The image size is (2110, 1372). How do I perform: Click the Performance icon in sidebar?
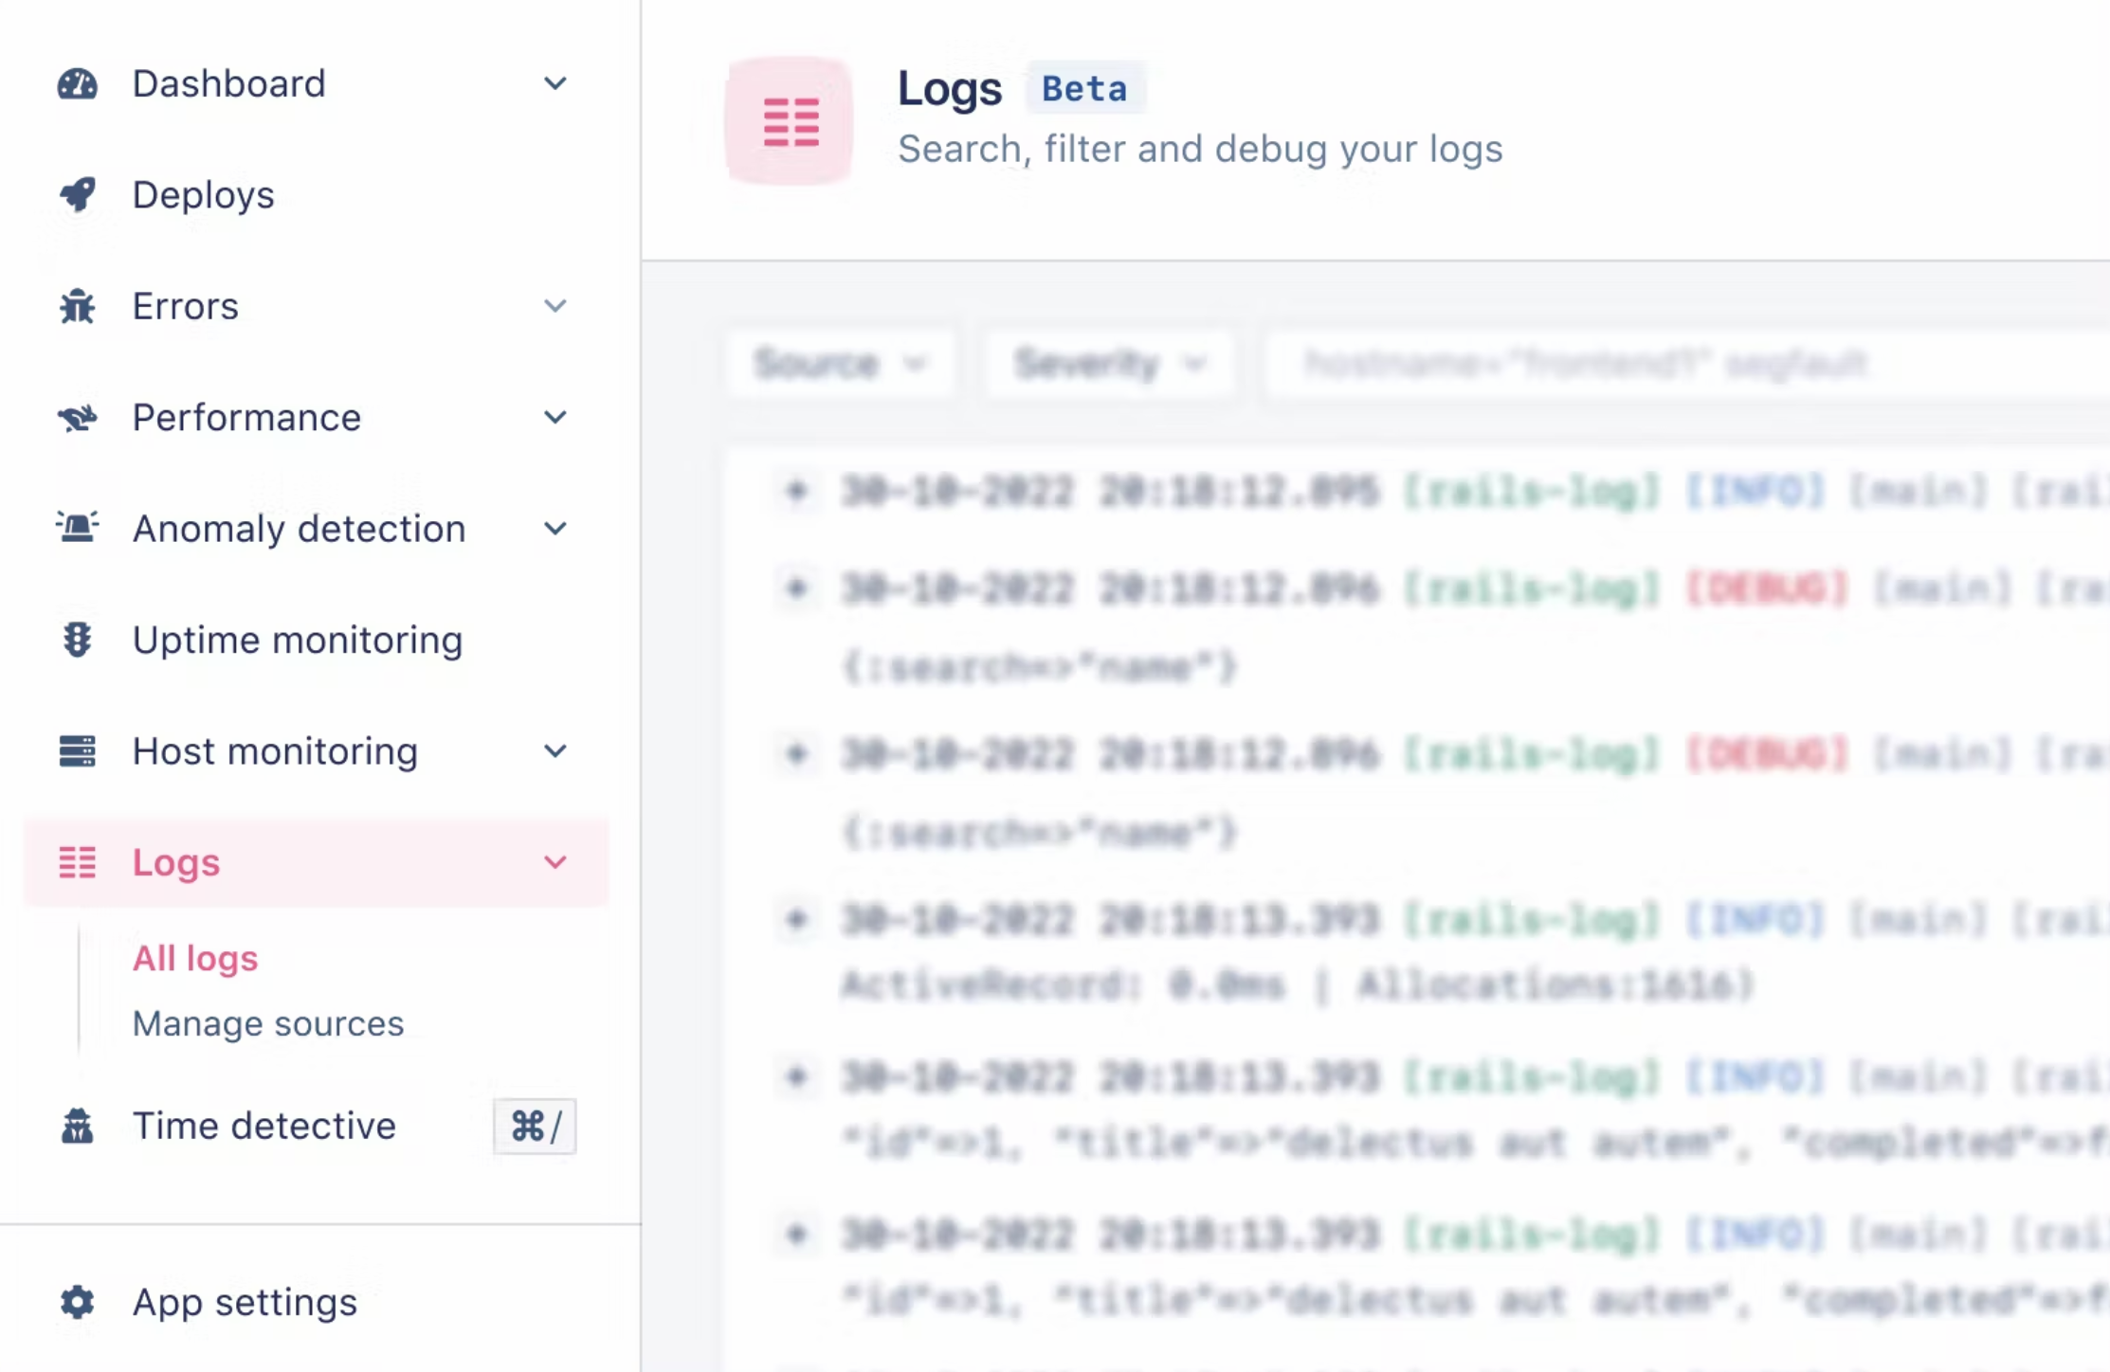coord(78,418)
